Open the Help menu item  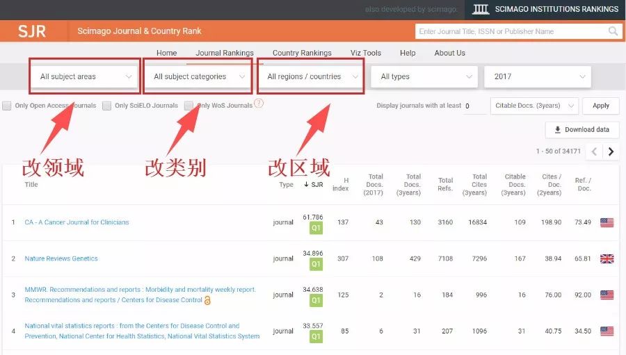point(408,53)
